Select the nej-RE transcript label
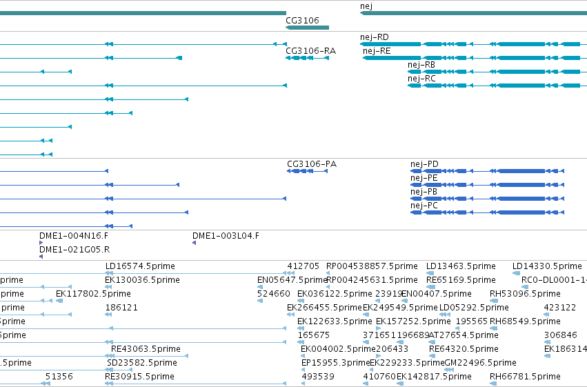The height and width of the screenshot is (387, 587). 377,51
